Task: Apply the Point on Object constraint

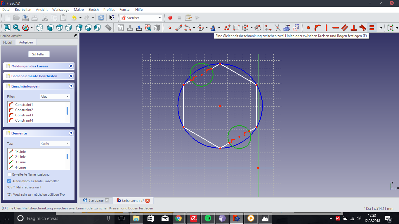Action: click(x=318, y=28)
